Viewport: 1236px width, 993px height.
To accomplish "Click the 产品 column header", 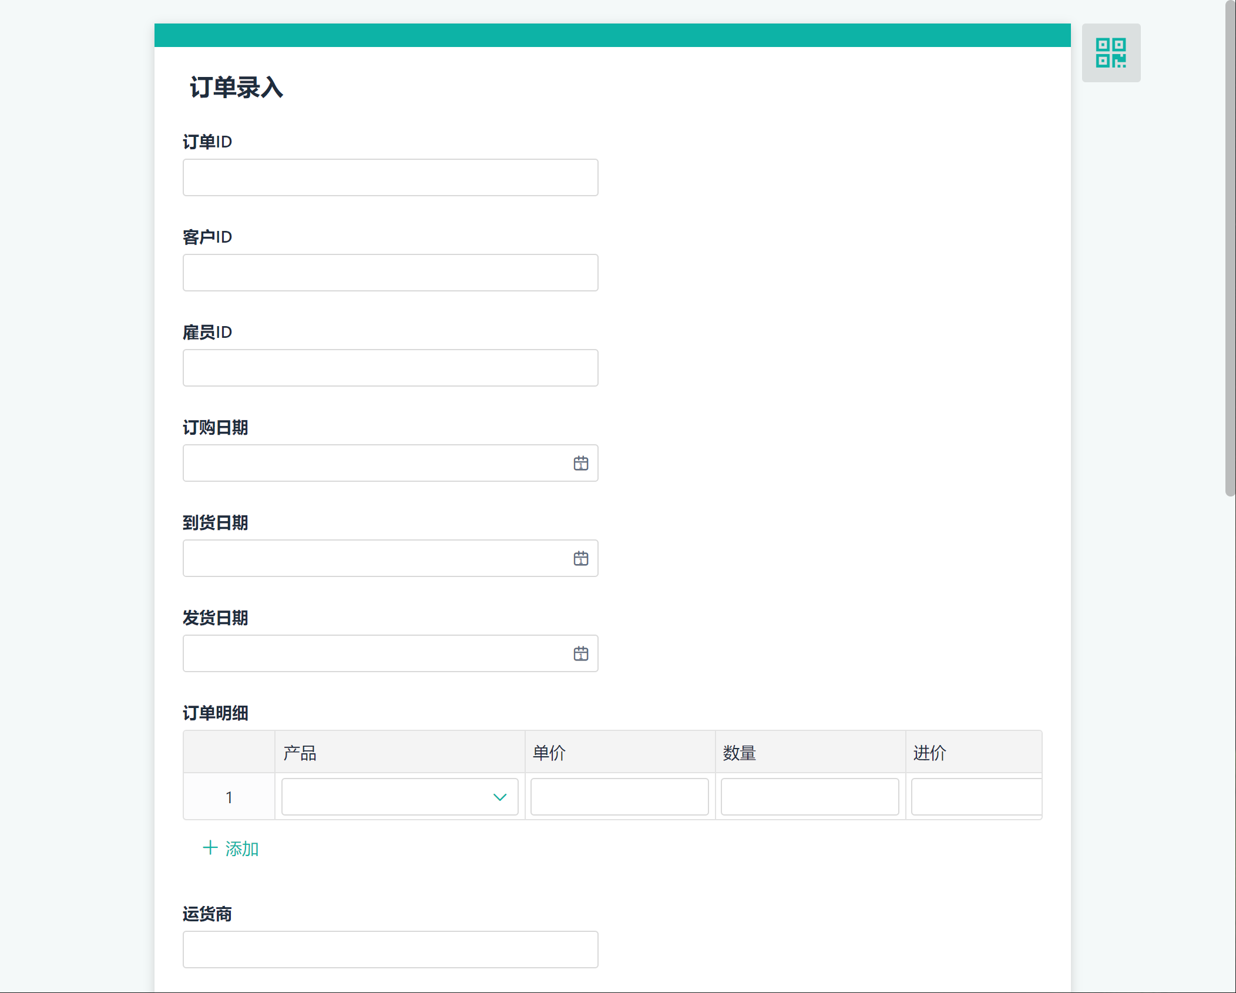I will [399, 753].
